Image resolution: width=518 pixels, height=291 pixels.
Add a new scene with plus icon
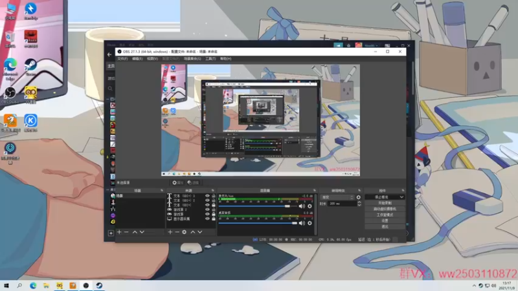[x=119, y=232]
